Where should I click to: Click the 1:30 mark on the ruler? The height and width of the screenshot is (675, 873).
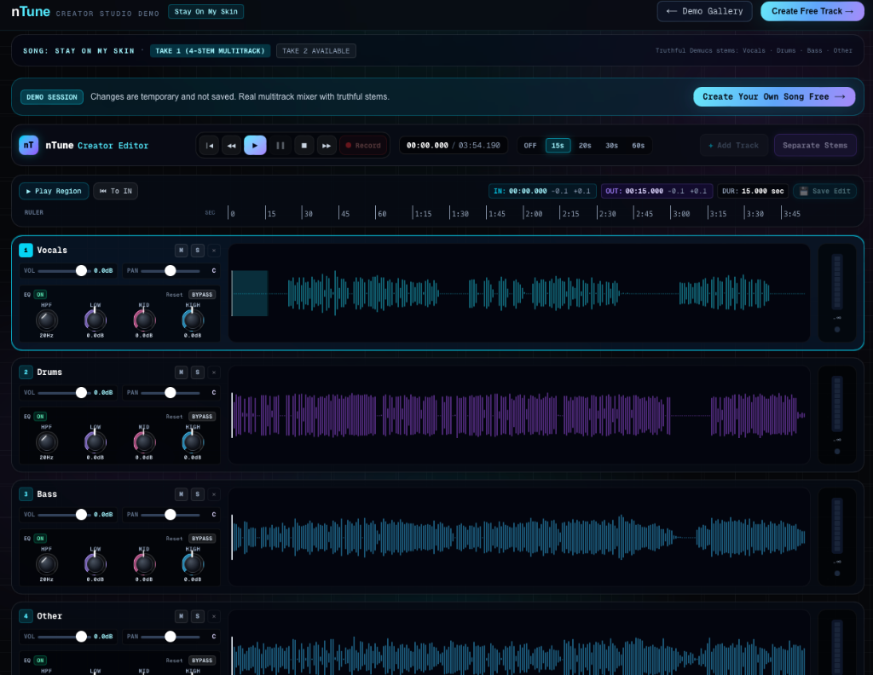(460, 214)
